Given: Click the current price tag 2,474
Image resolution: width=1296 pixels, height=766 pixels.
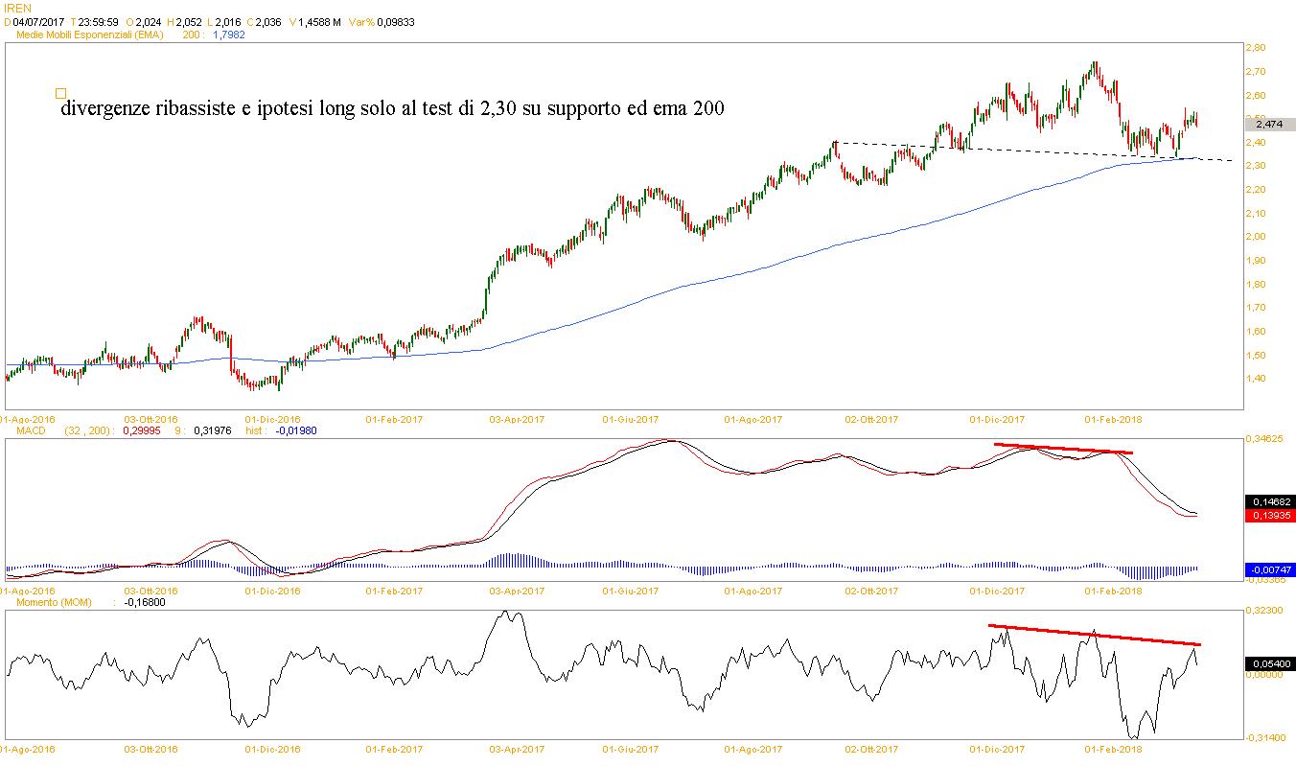Looking at the screenshot, I should (x=1268, y=124).
